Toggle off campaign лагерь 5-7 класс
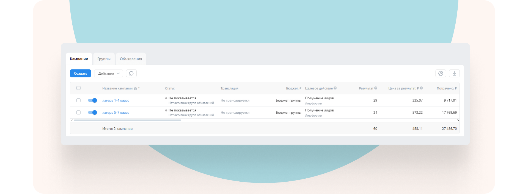The height and width of the screenshot is (194, 528). pyautogui.click(x=92, y=113)
